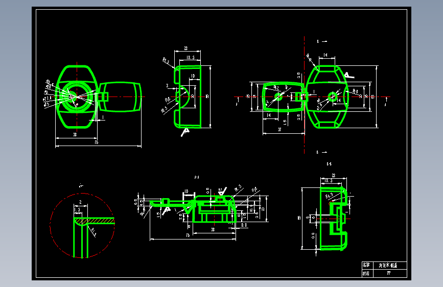
Task: Click the 2 dimension in the circular detail view
Action: click(81, 202)
